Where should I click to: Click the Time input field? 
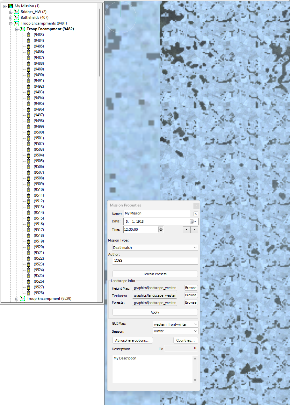click(x=141, y=229)
